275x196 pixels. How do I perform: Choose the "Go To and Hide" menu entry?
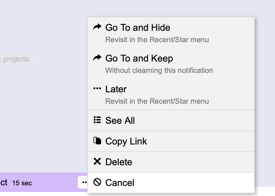pos(137,27)
